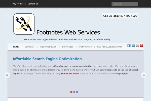Screen dimensions: 151x101
Task: Open the top-bar Contact Us link
Action: pos(33,4)
